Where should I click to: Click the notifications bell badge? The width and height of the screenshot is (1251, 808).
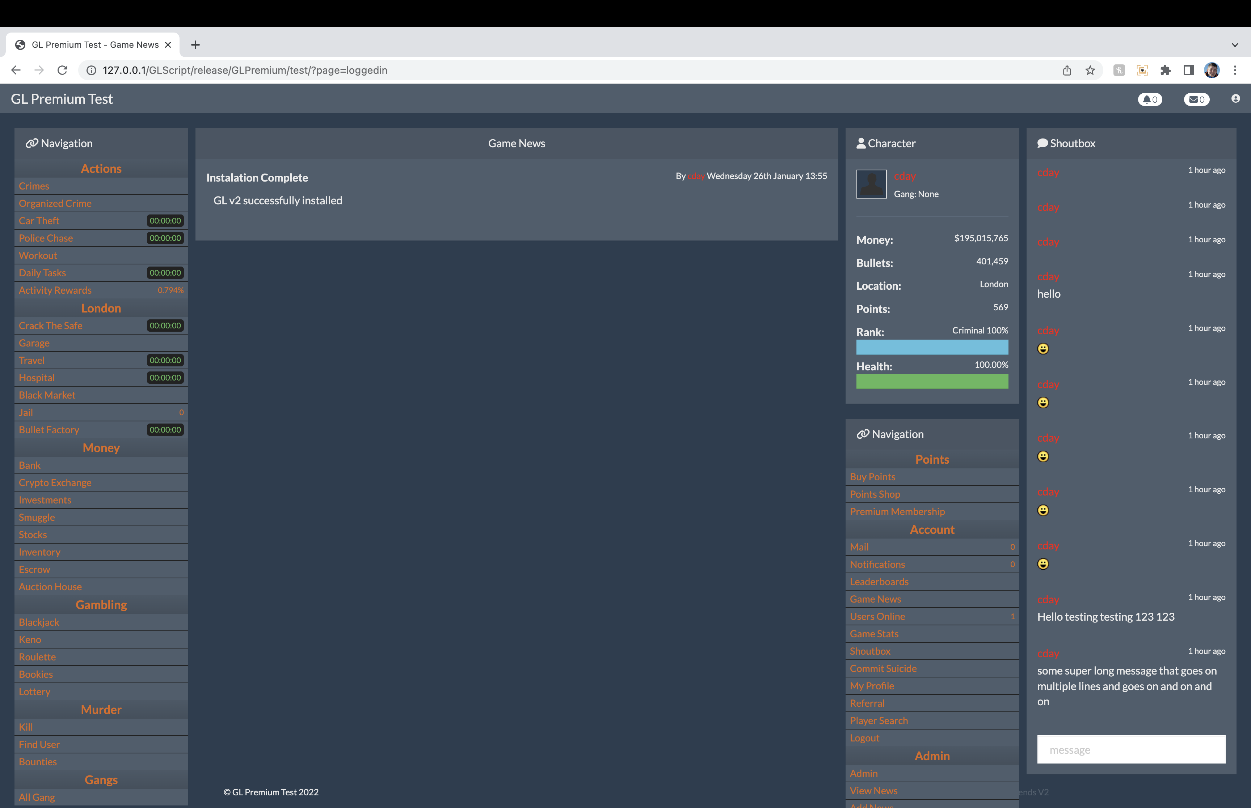[1150, 99]
